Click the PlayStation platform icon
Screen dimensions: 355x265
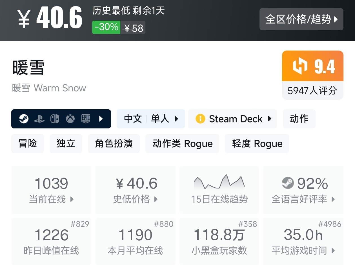pos(39,119)
